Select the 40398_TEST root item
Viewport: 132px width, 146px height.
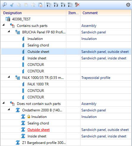pos(21,19)
